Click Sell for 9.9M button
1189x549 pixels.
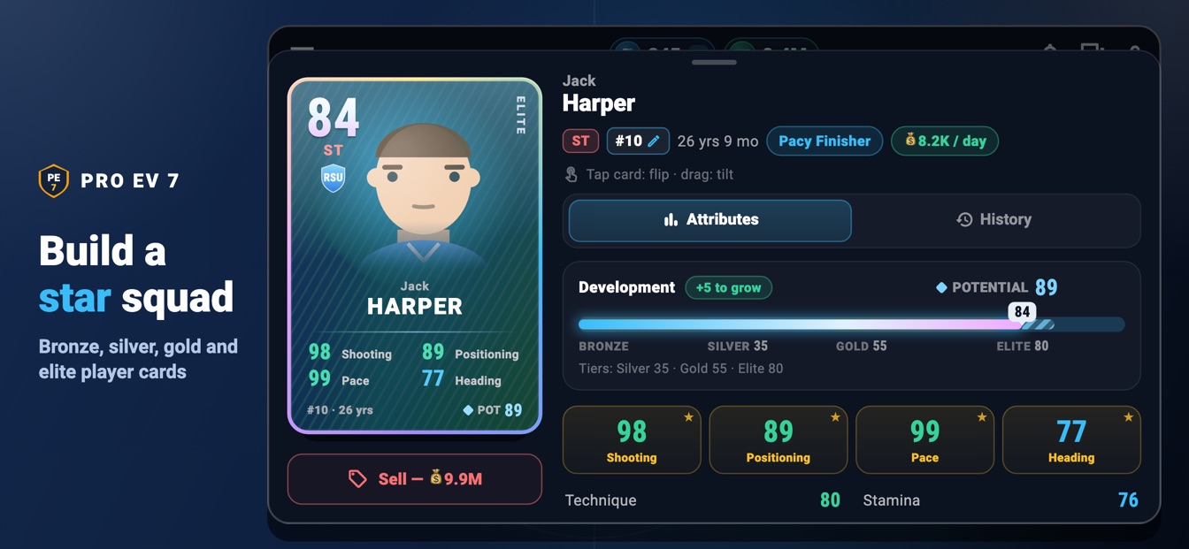[x=415, y=479]
